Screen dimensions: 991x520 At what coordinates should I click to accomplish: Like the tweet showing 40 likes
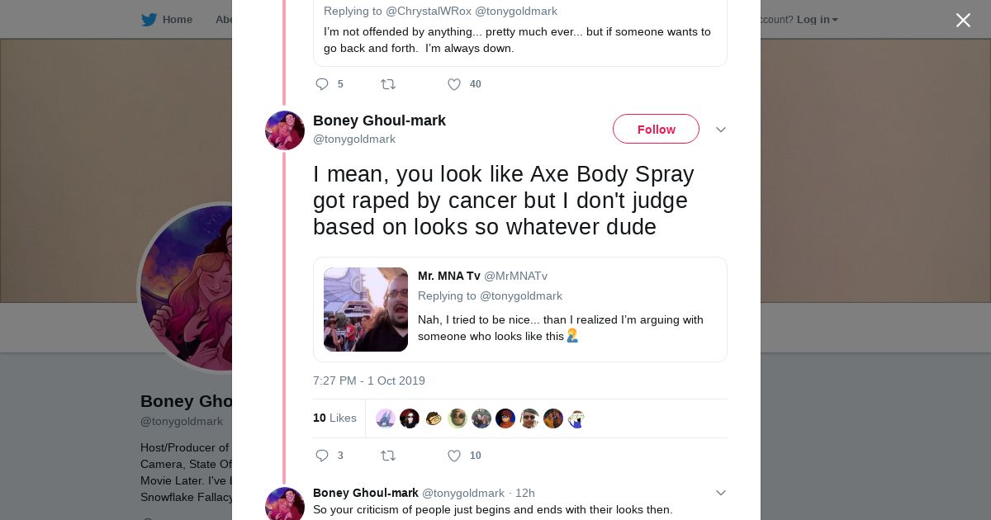click(454, 84)
